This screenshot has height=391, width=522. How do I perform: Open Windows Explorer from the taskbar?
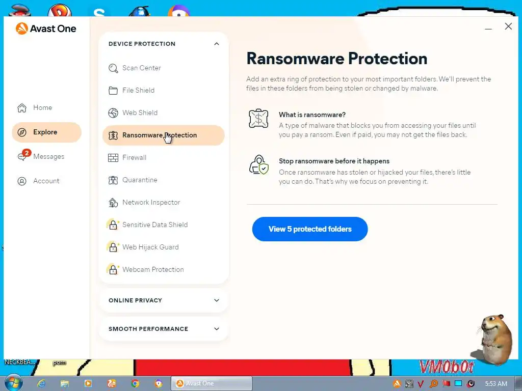(65, 383)
